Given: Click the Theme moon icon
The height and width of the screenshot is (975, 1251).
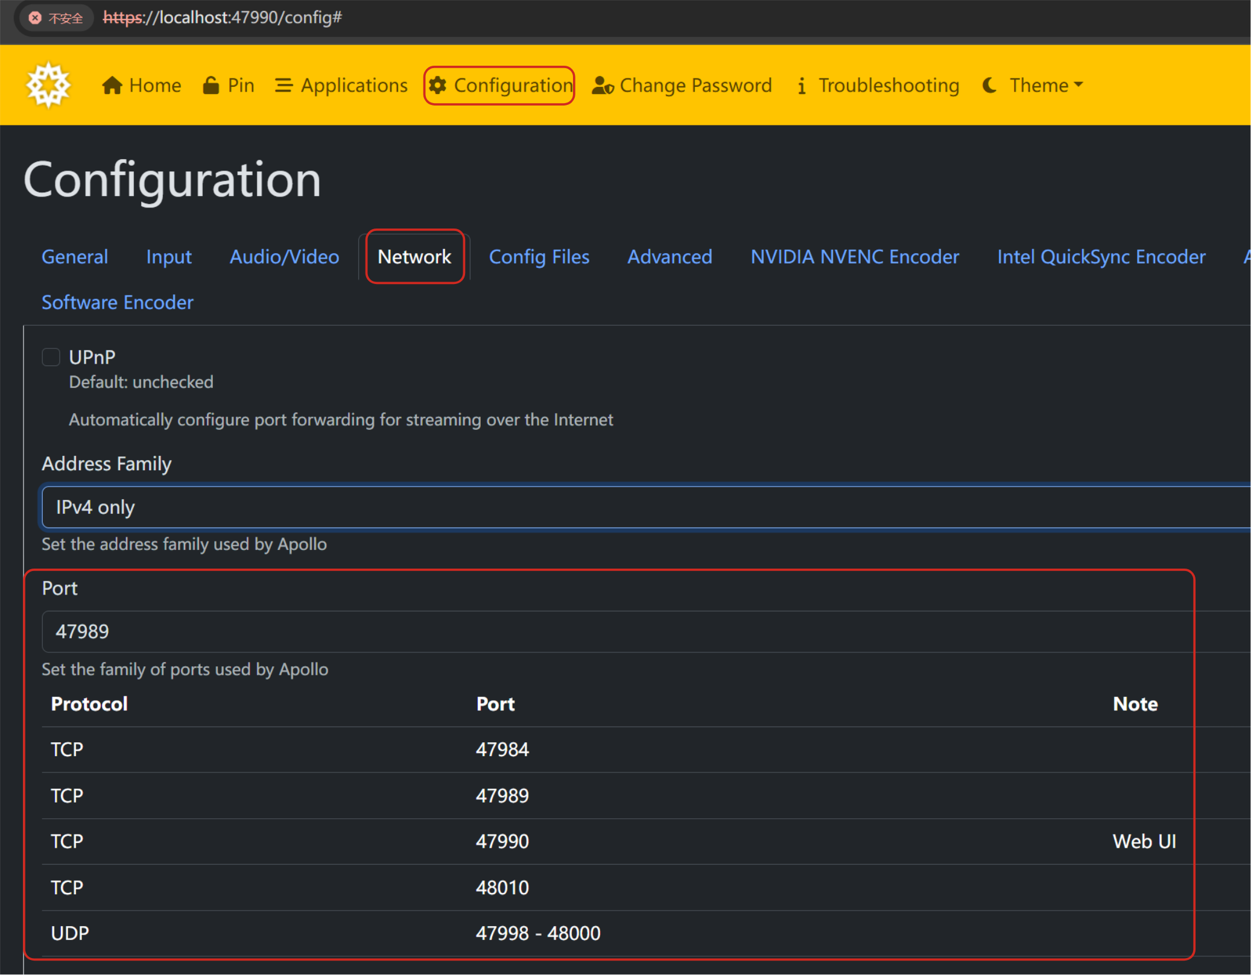Looking at the screenshot, I should click(x=989, y=85).
